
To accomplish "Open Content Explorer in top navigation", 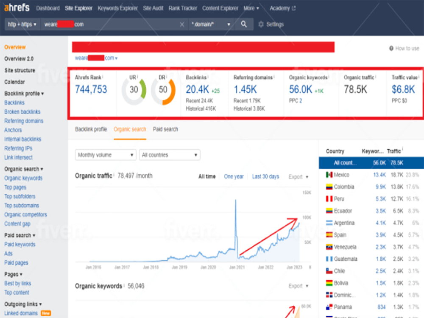I will (x=220, y=8).
